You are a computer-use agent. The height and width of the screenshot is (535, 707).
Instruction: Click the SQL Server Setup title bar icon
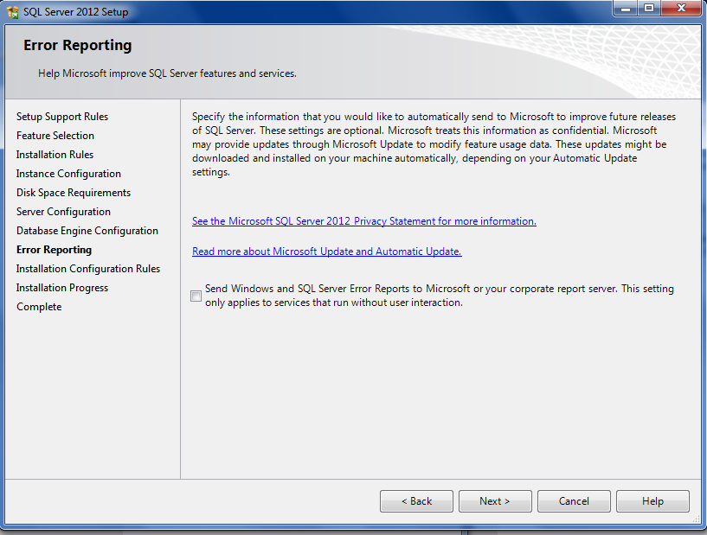(13, 12)
